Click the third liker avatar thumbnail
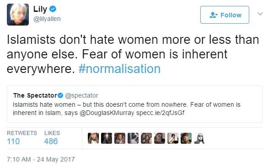Viewport: 268px width, 167px height. (x=120, y=138)
